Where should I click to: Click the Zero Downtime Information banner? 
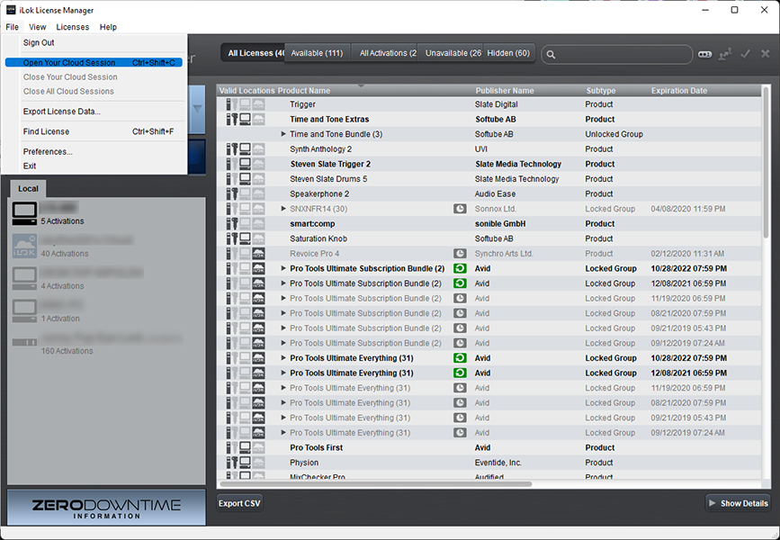107,508
